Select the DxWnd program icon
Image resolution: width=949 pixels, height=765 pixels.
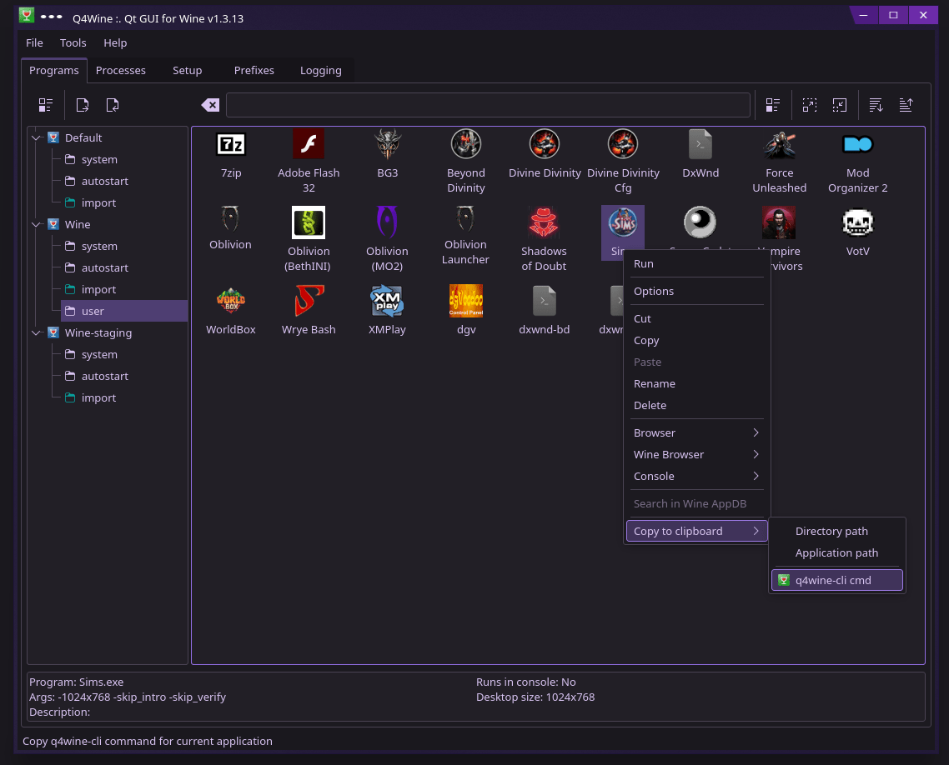tap(700, 144)
